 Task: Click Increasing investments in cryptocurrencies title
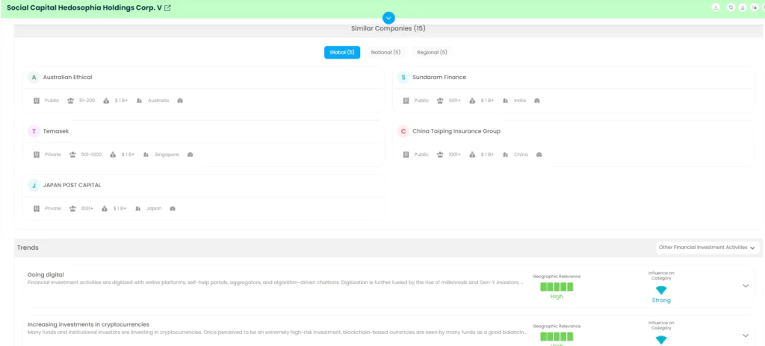(88, 324)
